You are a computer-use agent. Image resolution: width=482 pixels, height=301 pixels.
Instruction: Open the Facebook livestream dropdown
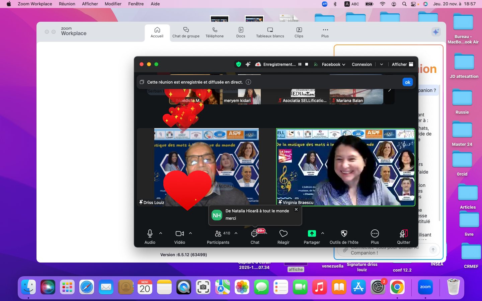(333, 65)
